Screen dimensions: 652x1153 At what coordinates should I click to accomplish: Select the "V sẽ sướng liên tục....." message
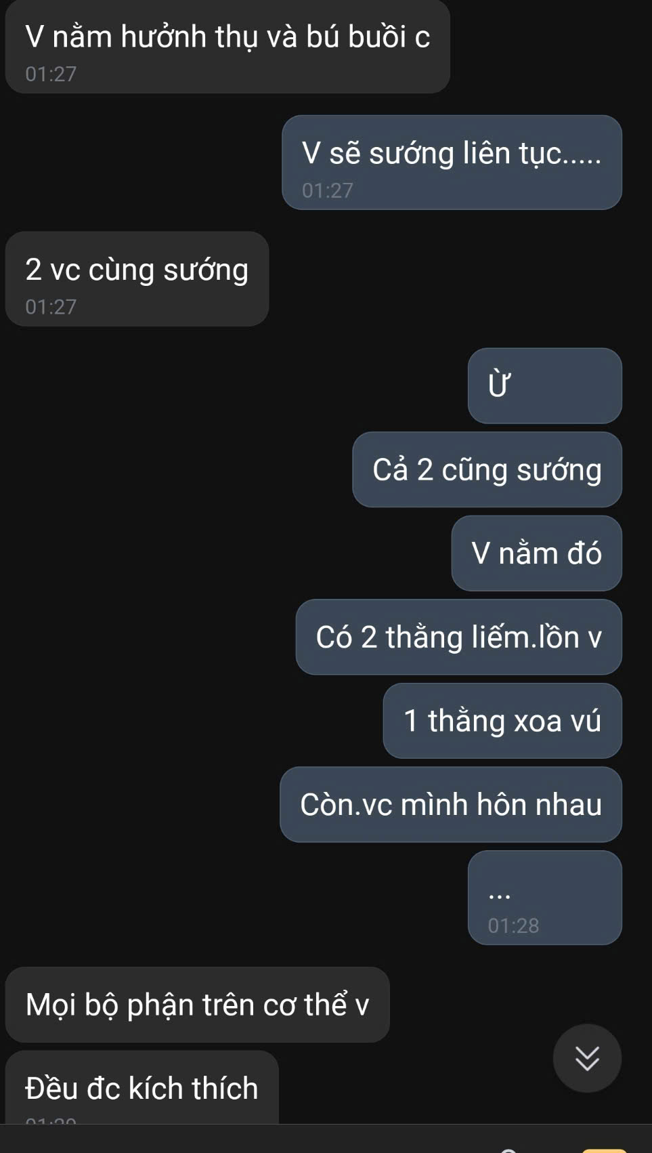pos(452,162)
